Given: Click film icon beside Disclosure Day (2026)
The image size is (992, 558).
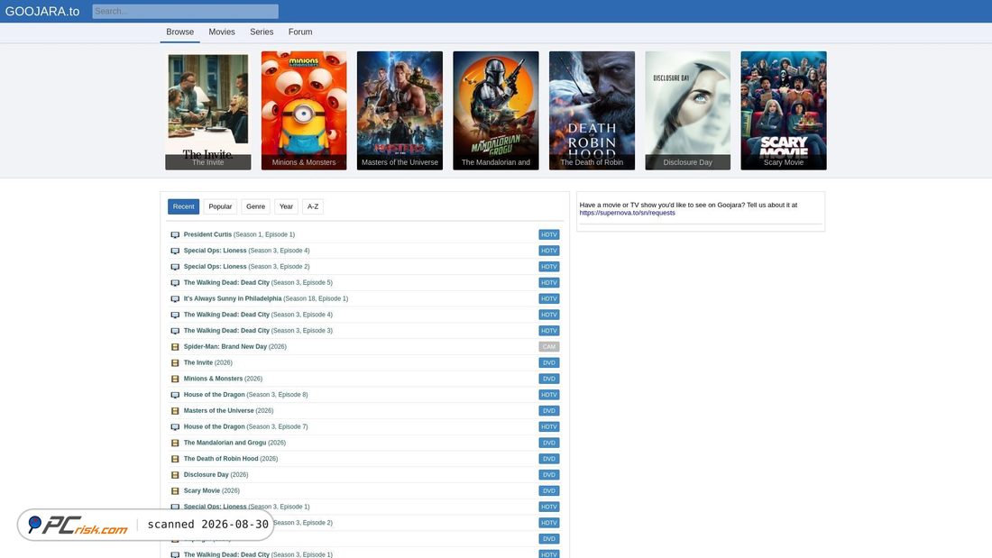Looking at the screenshot, I should 175,475.
